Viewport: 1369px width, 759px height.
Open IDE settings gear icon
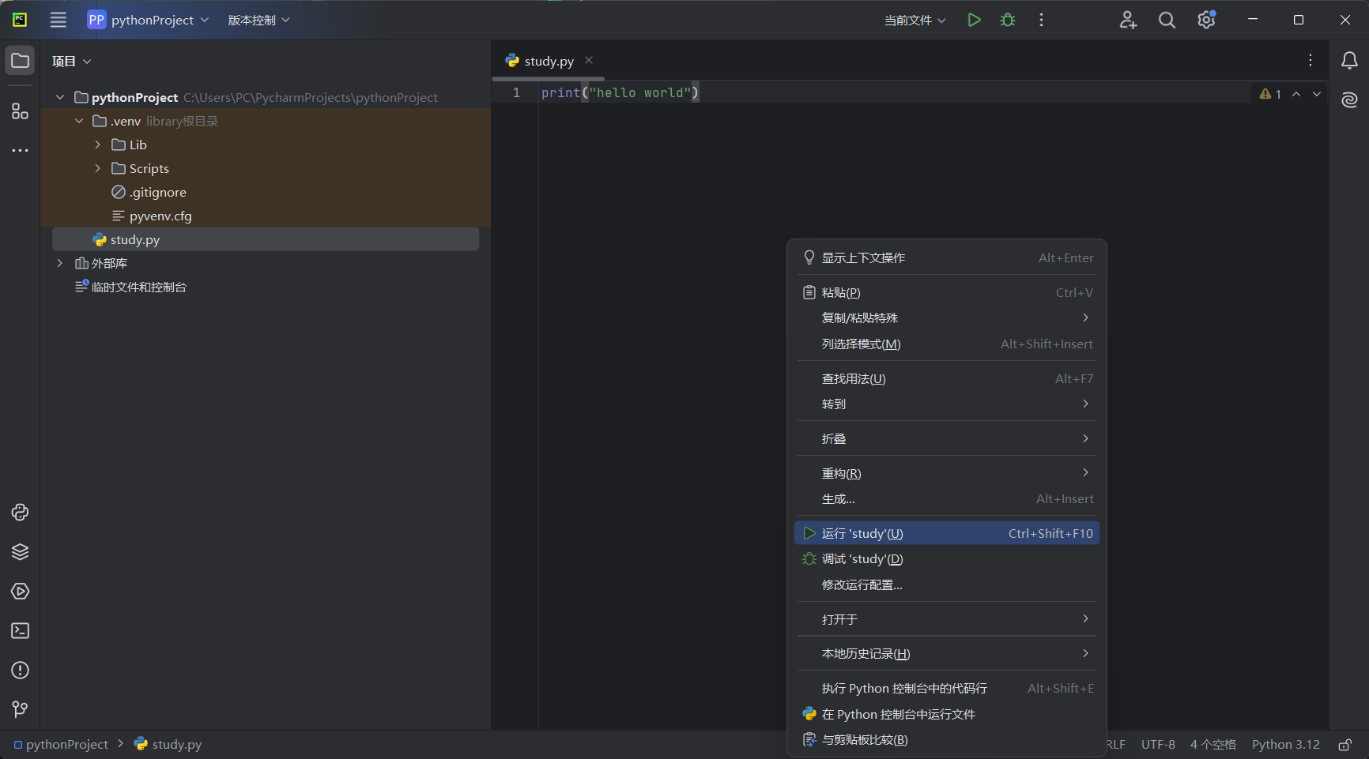point(1206,20)
